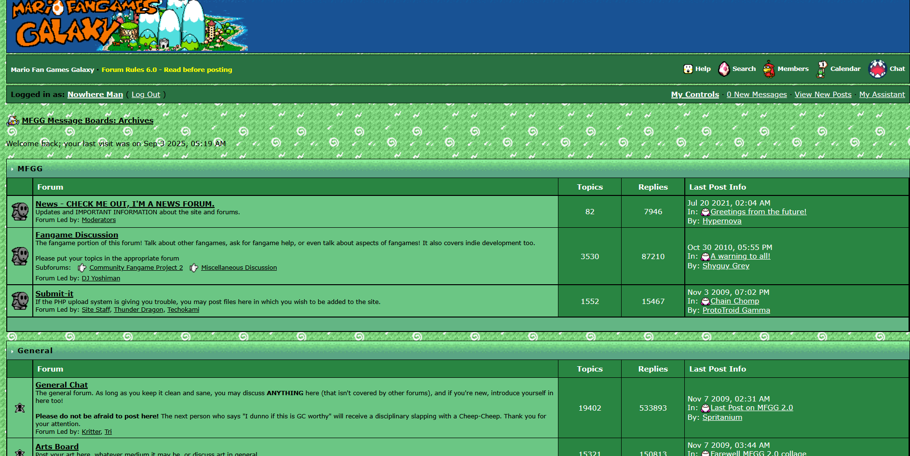The width and height of the screenshot is (910, 456).
Task: Open Community Fangame Project 2 subforum
Action: [136, 268]
